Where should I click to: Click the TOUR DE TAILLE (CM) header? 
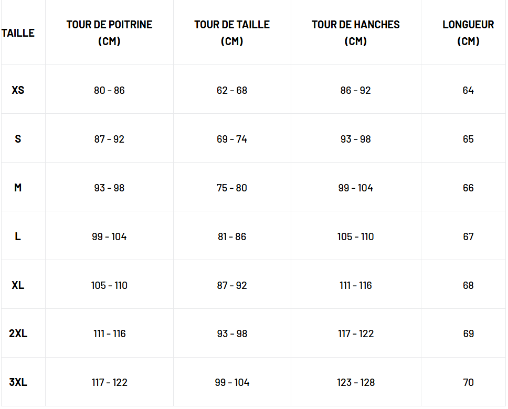(232, 33)
